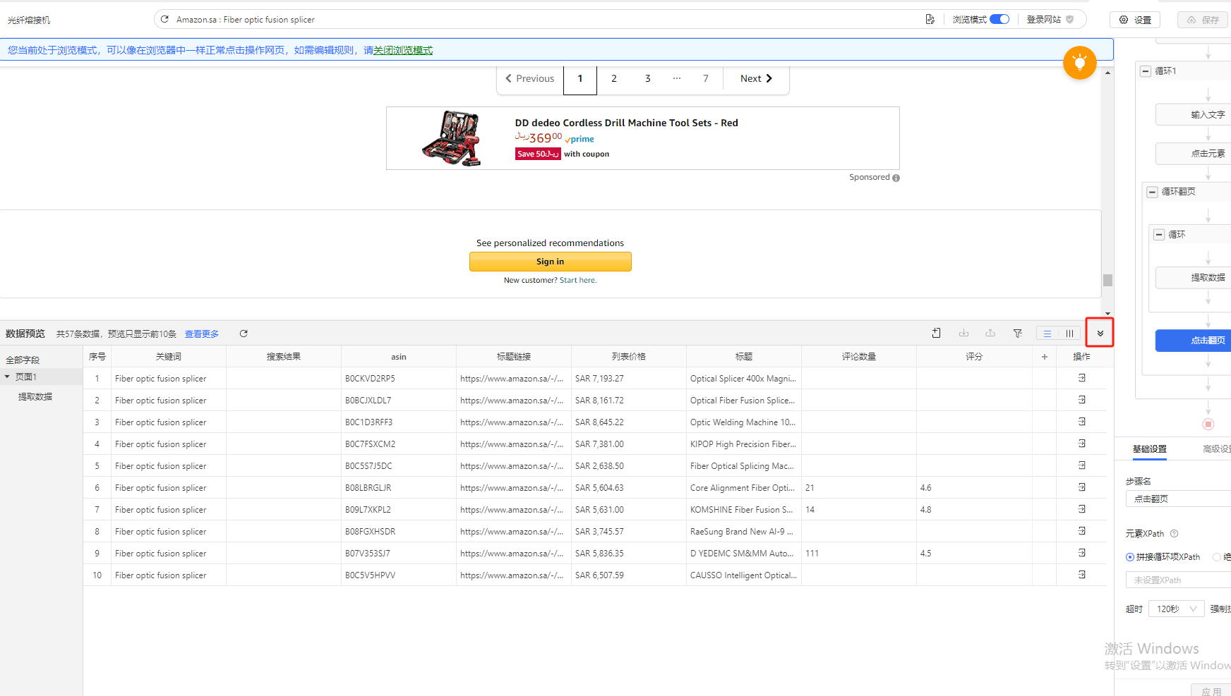The height and width of the screenshot is (696, 1231).
Task: Click the Sponsored info icon
Action: (896, 178)
